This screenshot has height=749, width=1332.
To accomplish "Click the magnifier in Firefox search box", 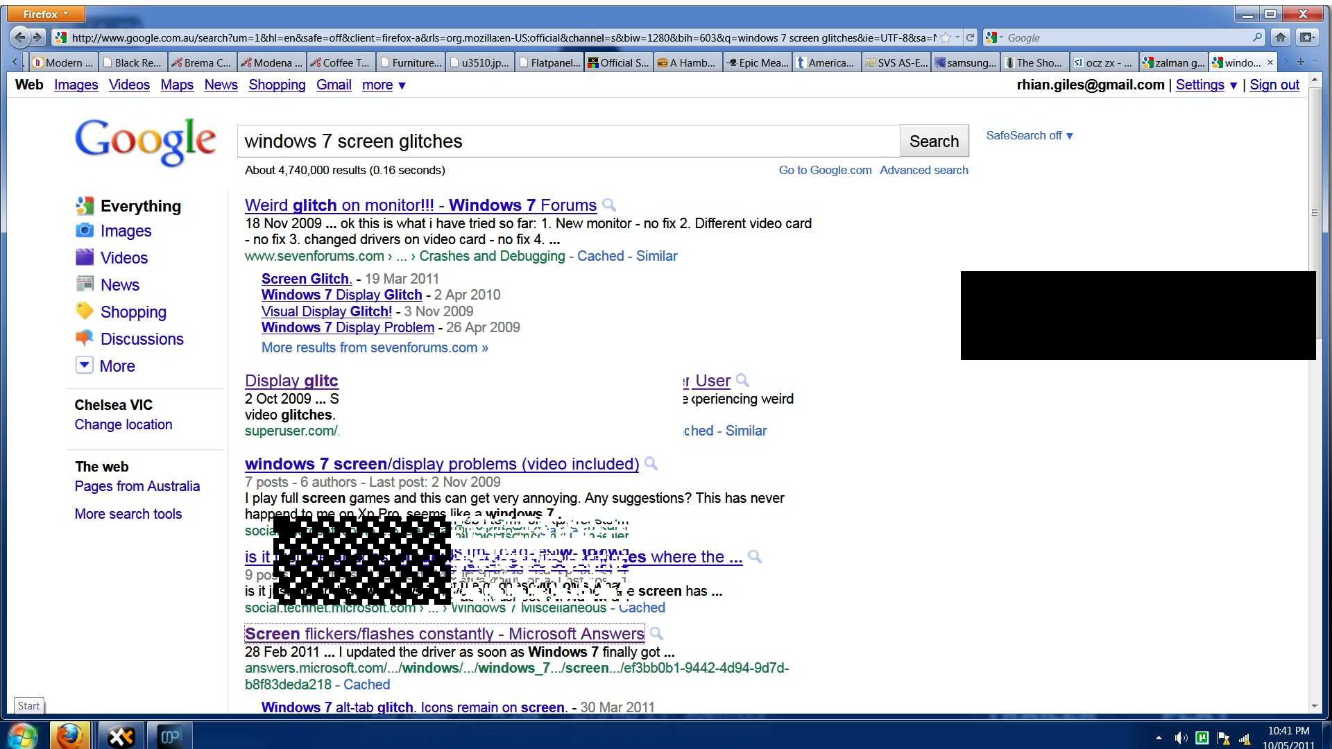I will coord(1258,37).
